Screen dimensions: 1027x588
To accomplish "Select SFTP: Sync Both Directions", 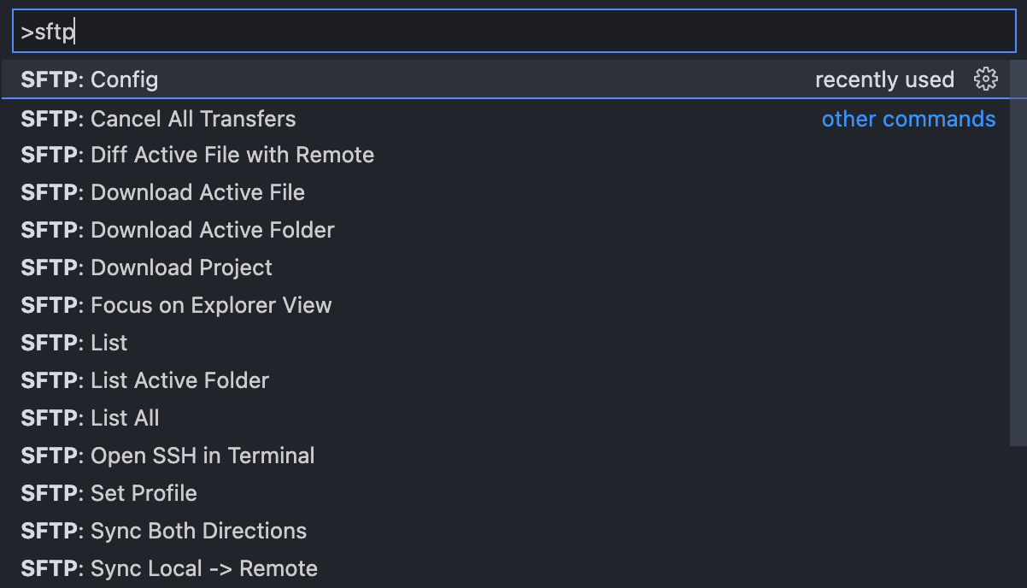I will [505, 532].
